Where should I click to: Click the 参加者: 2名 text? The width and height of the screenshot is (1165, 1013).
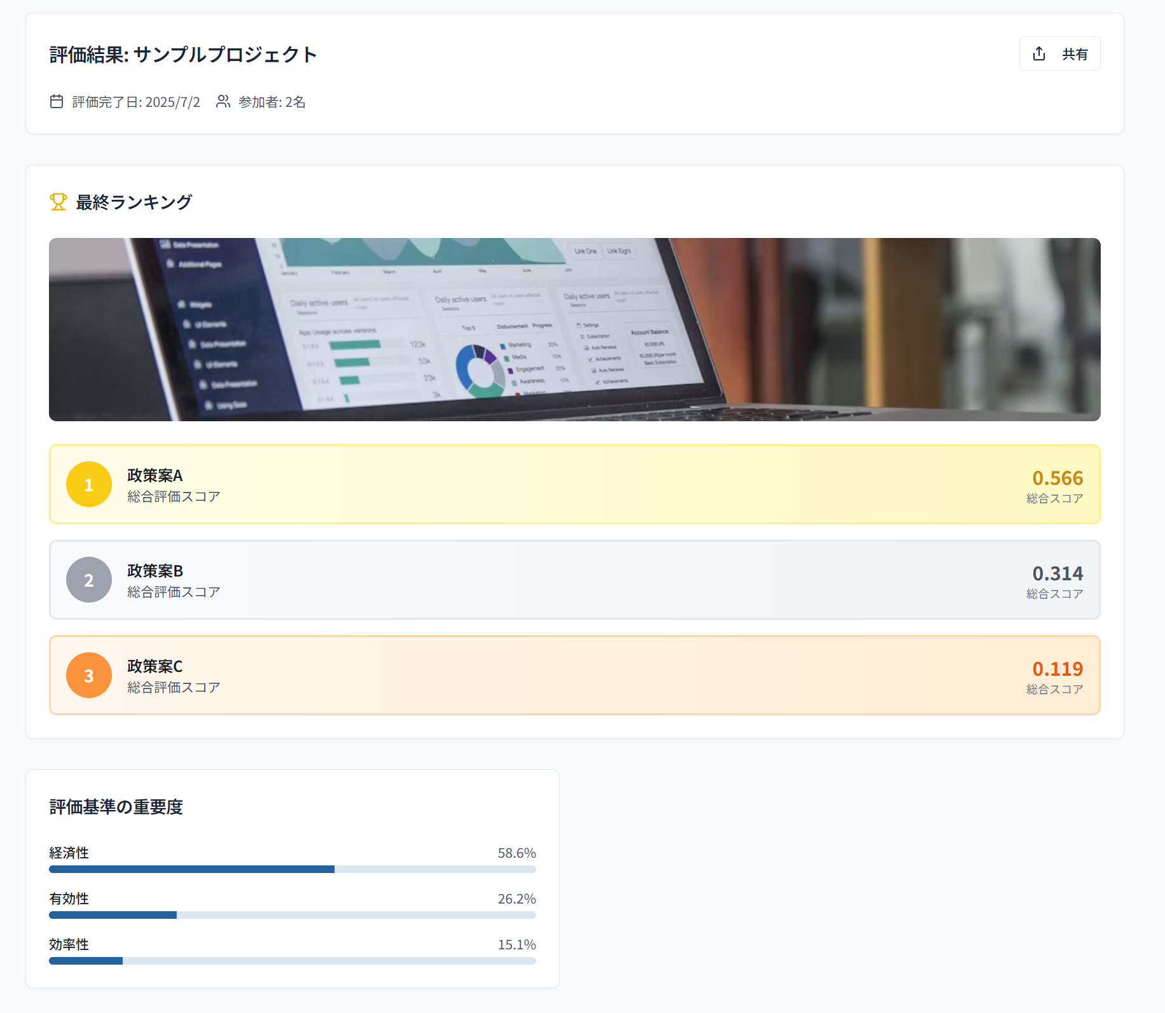point(272,102)
